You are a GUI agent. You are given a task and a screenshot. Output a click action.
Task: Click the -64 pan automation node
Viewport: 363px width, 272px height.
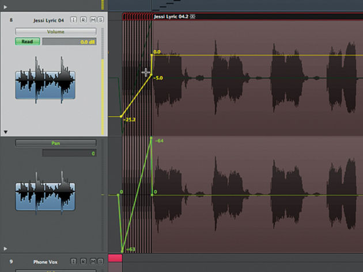coord(151,138)
